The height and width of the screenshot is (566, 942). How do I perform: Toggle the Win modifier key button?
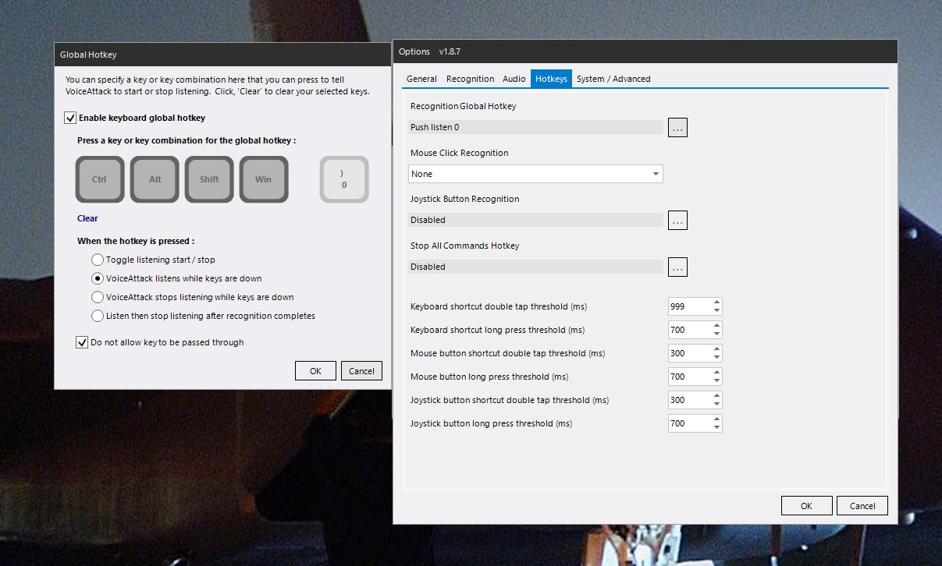264,179
